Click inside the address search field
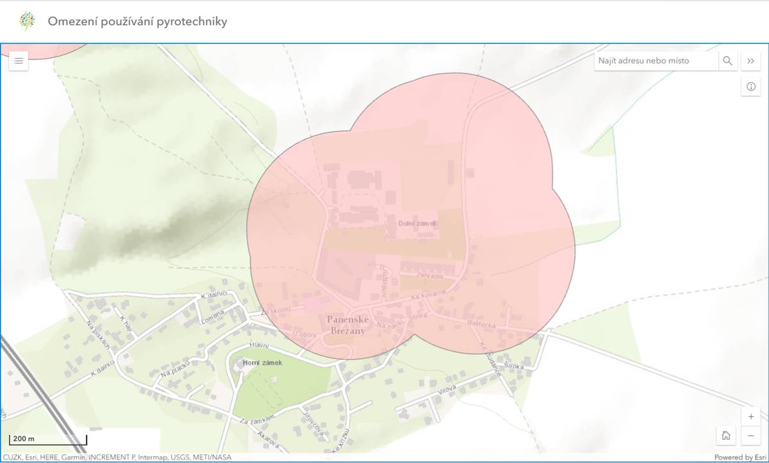This screenshot has width=769, height=463. 654,61
